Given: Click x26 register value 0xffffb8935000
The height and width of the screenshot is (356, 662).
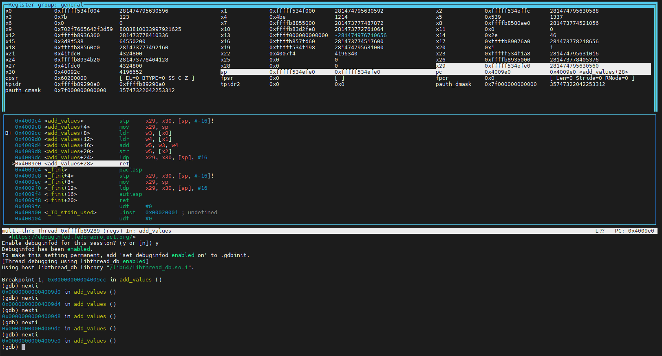Looking at the screenshot, I should 507,60.
